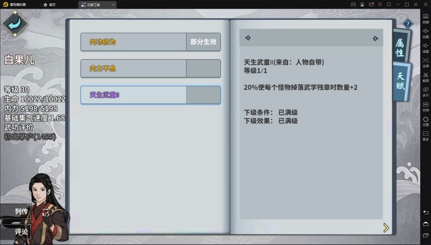The image size is (431, 245).
Task: Click the 减量 volume down icon
Action: [x=425, y=48]
